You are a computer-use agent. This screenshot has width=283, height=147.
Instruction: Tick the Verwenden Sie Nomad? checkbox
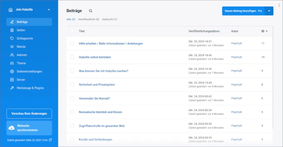tap(72, 98)
